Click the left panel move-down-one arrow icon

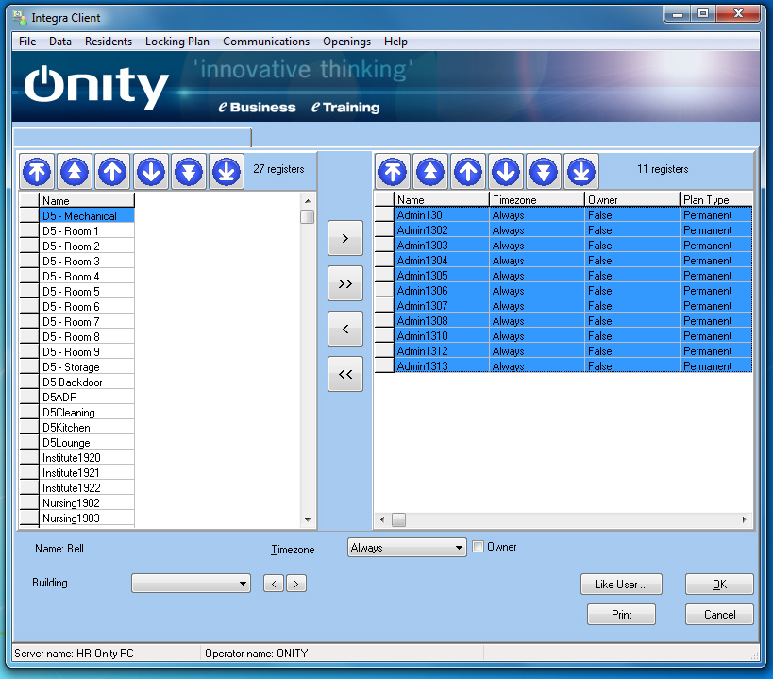[151, 171]
